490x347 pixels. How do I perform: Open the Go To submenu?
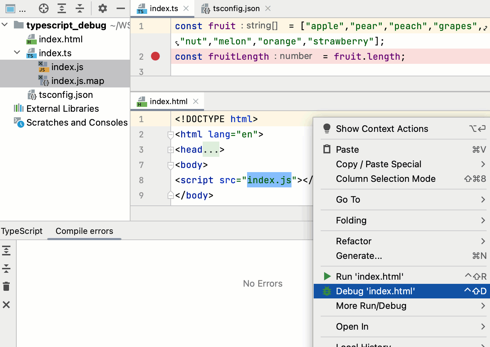348,200
